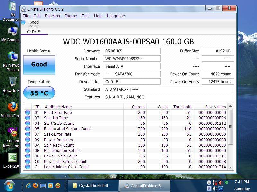The image size is (257, 192).
Task: Click the 7:41 PM taskbar clock
Action: (x=242, y=182)
